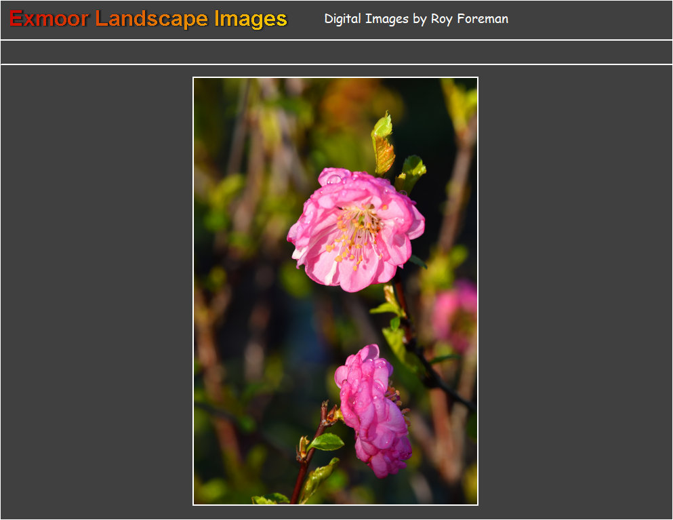Screen dimensions: 673x520
Task: Open the pink blossom flower photograph
Action: [335, 291]
